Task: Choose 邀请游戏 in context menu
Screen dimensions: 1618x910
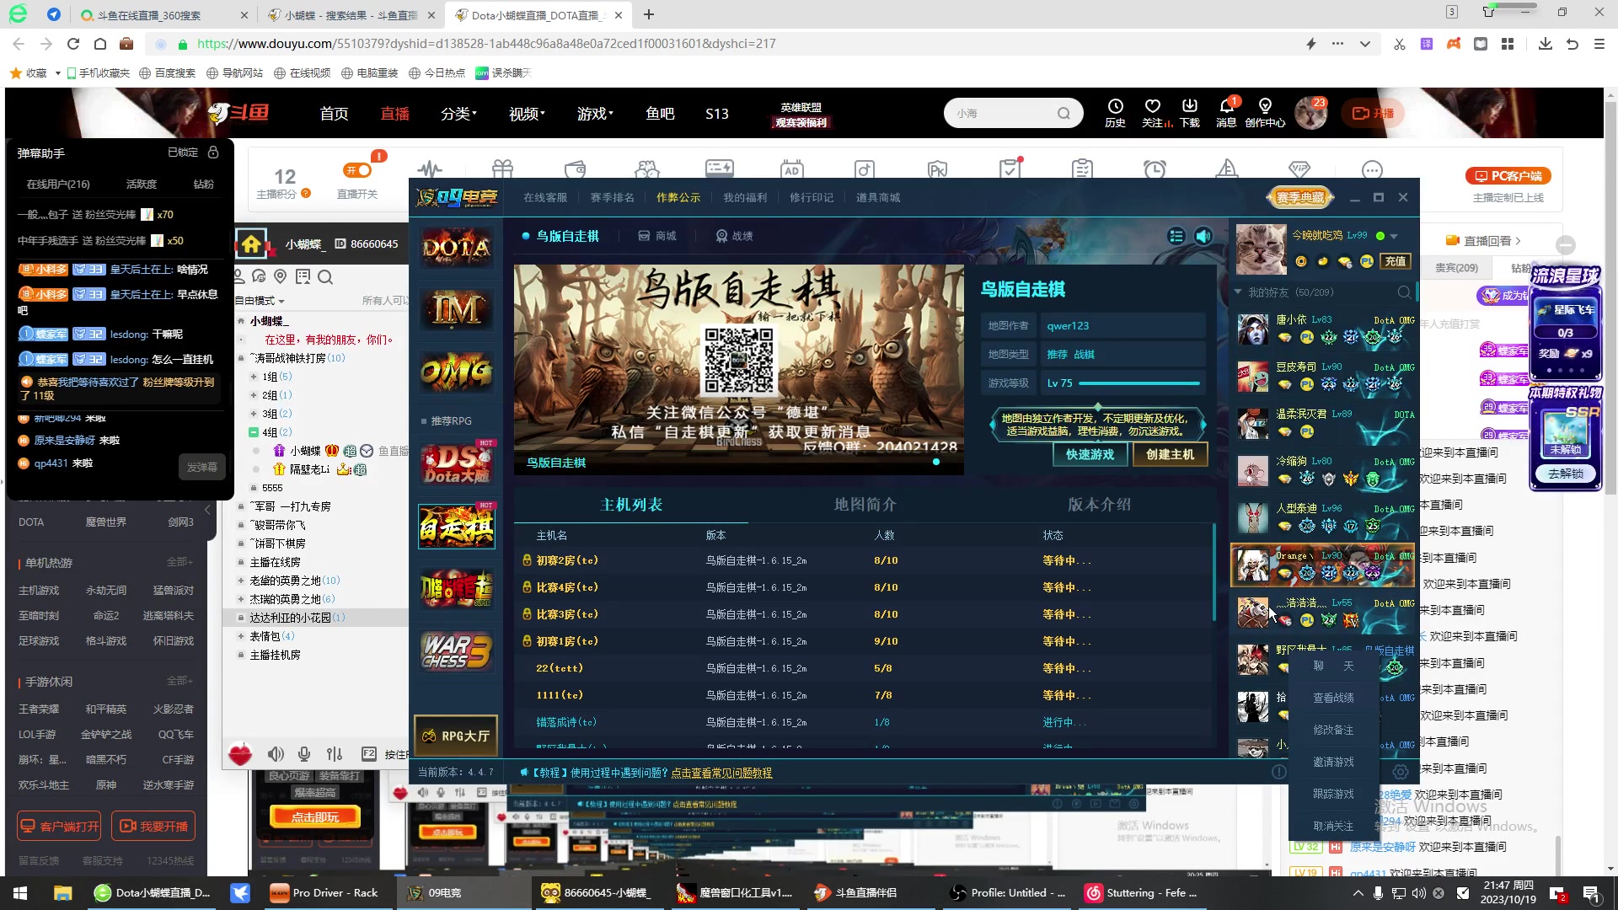Action: coord(1333,762)
